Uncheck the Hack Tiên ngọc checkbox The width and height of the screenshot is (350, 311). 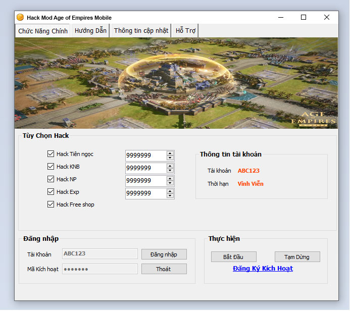[51, 153]
